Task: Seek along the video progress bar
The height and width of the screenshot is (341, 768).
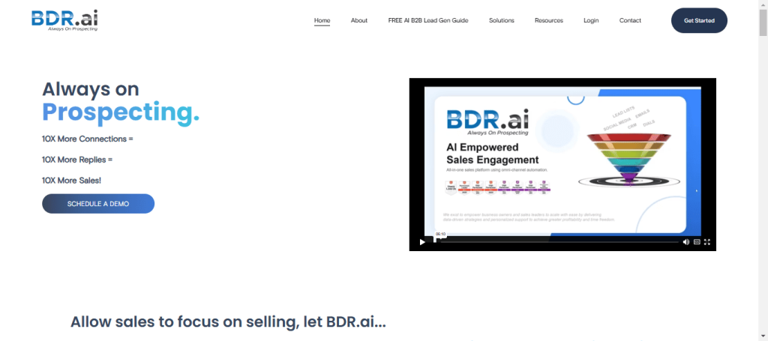Action: [556, 241]
